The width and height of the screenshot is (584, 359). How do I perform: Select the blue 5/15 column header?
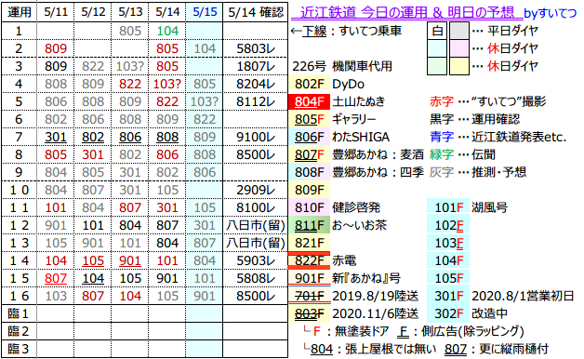[205, 12]
